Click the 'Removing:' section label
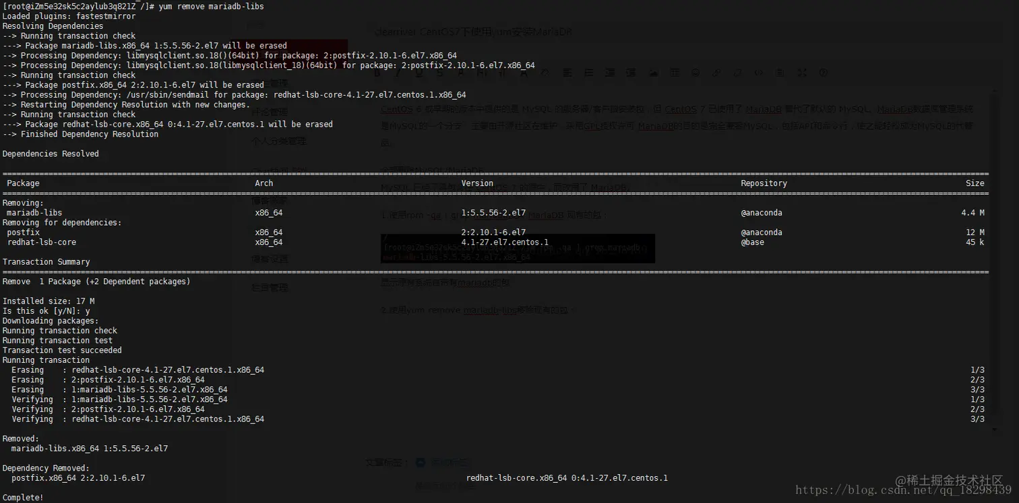 click(23, 203)
